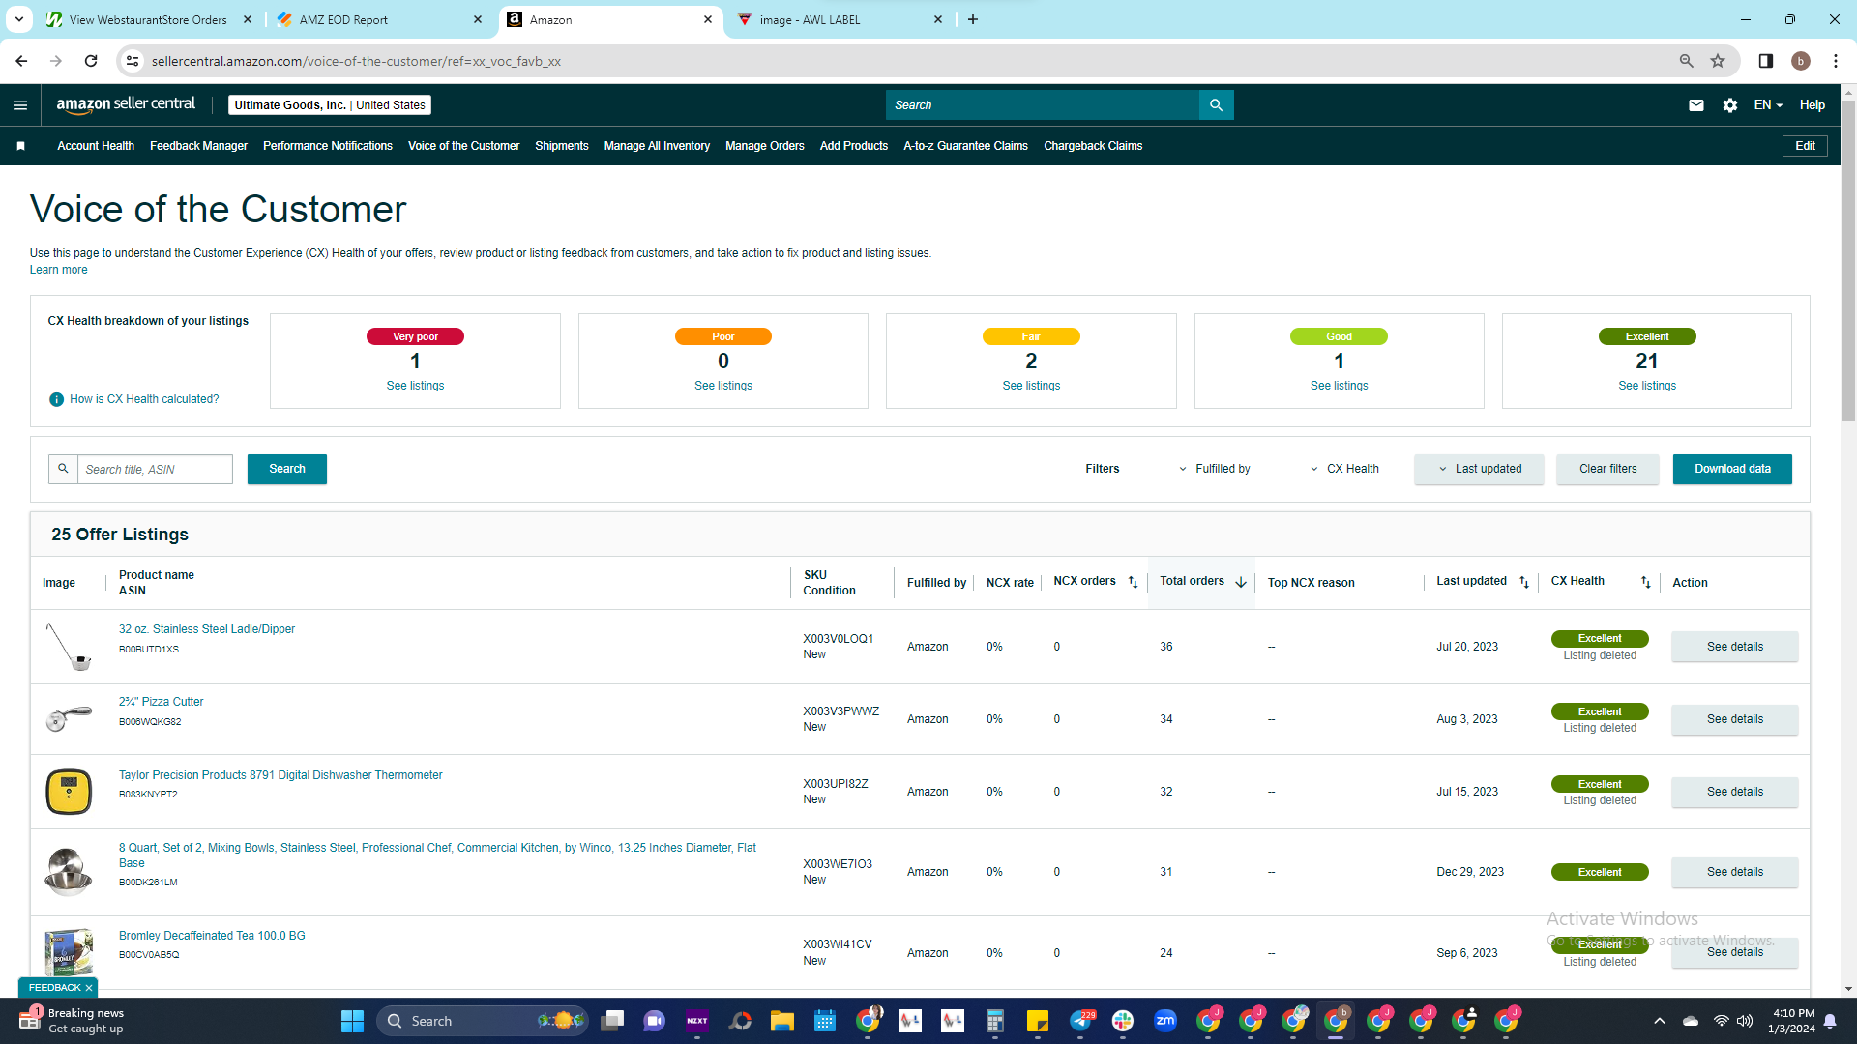Click the teal Search button for listings
This screenshot has height=1044, width=1857.
point(287,469)
